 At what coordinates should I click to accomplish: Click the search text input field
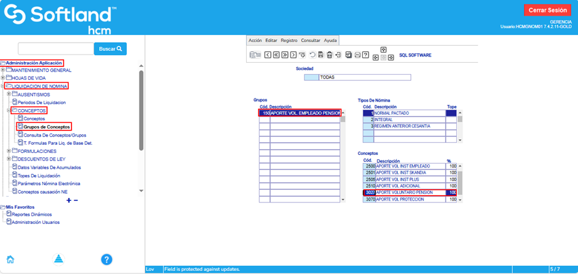coord(56,48)
